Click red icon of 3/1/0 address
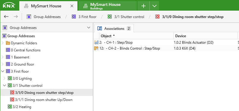239x111 pixels. pos(12,92)
